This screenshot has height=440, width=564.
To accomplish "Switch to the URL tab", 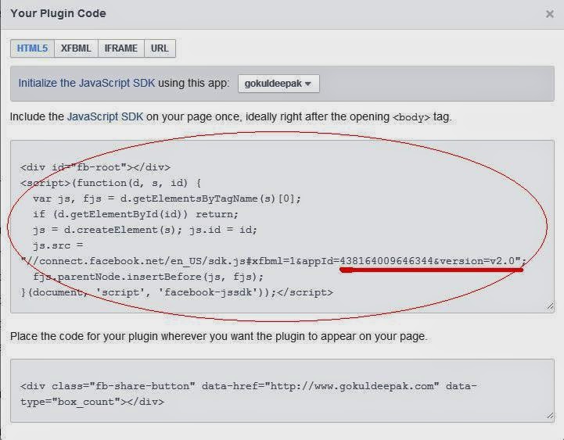I will click(160, 48).
